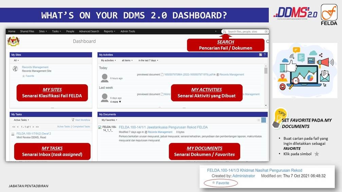Click the My Activities vertical scrollbar
Image resolution: width=342 pixels, height=192 pixels.
tap(266, 85)
